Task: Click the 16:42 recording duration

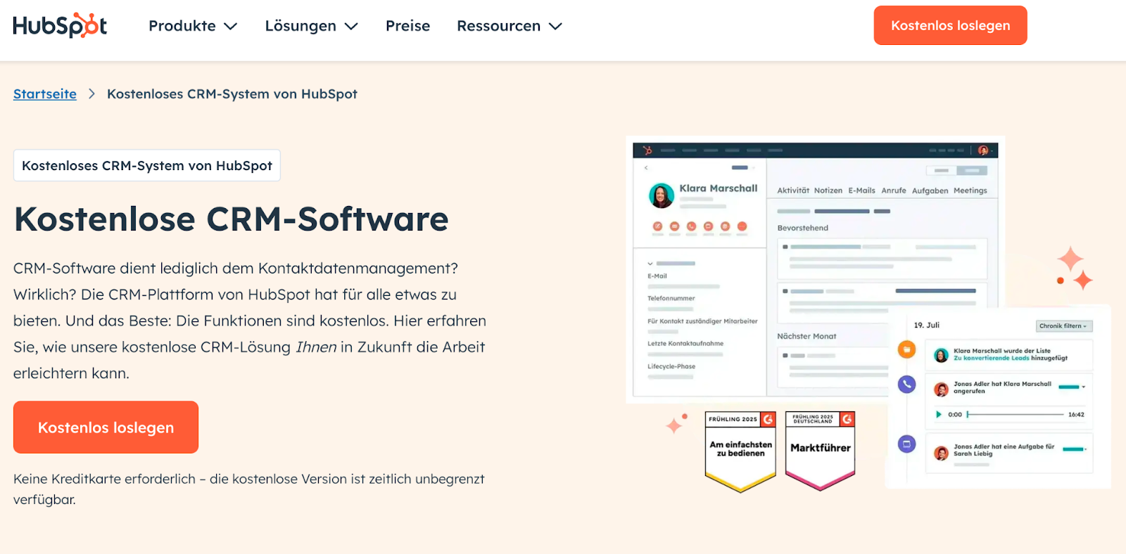Action: 1076,415
